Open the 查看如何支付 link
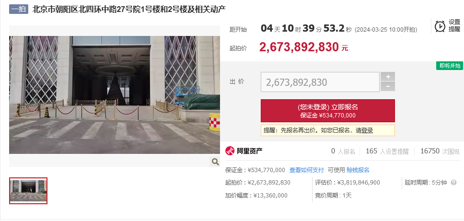This screenshot has width=464, height=221. click(307, 170)
